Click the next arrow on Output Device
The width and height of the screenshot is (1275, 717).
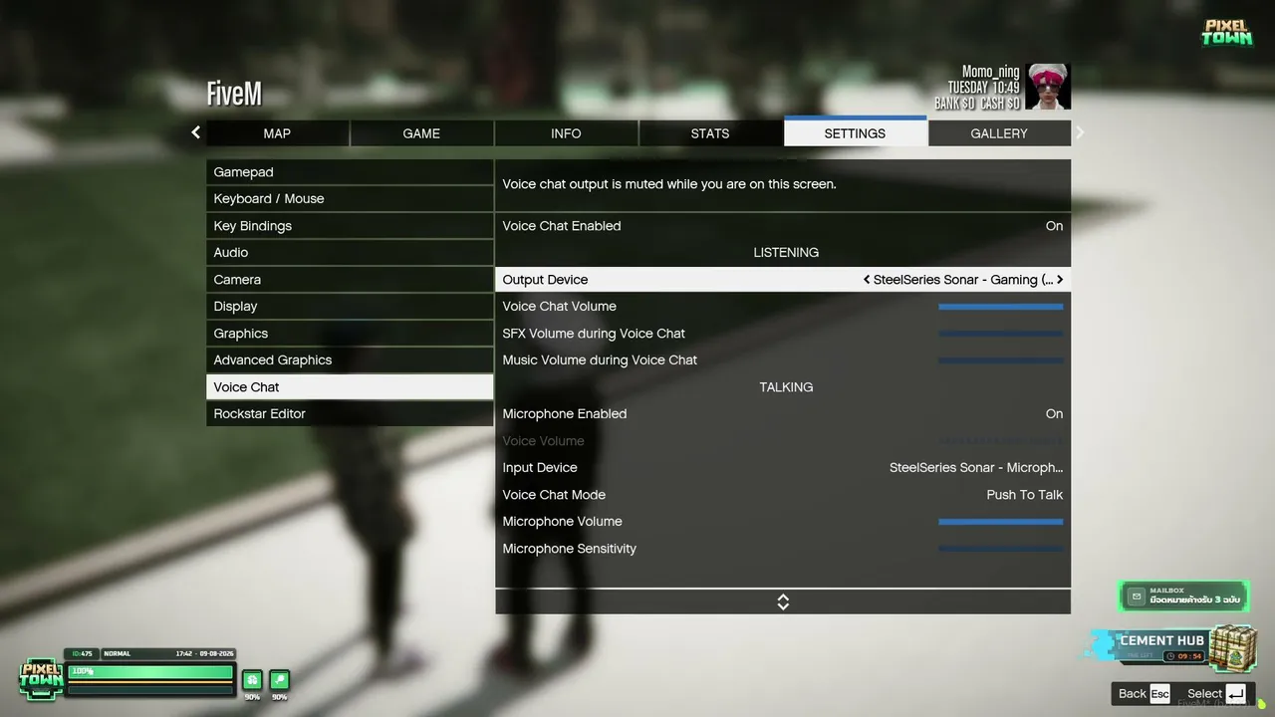coord(1060,280)
